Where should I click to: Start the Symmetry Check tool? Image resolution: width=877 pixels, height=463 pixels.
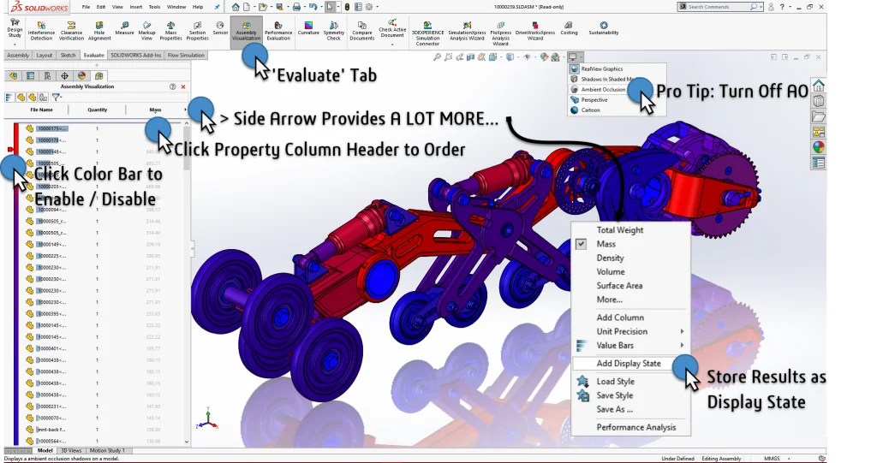point(333,30)
